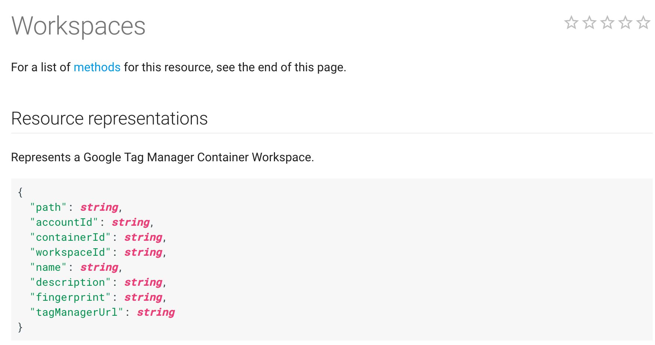Click the "path" property in JSON
655x345 pixels.
click(x=48, y=207)
